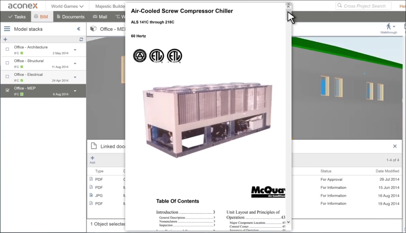Expand Office - Architecture dropdown arrow
The image size is (406, 233).
[75, 50]
